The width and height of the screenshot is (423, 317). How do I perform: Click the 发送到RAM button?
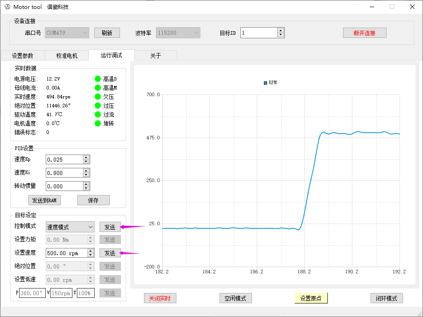44,200
